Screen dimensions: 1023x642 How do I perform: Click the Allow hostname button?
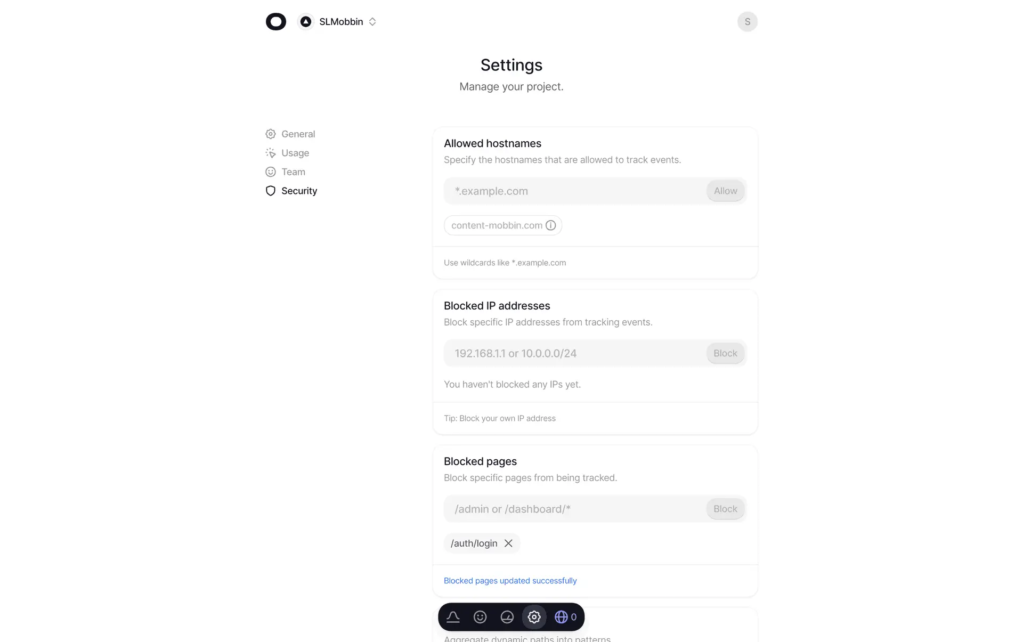(725, 191)
